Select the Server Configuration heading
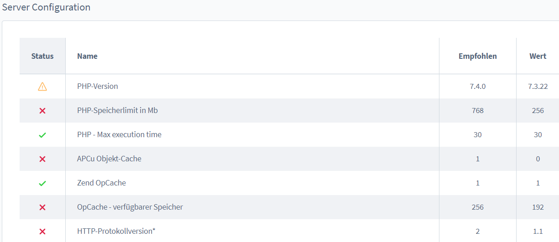559x242 pixels. click(46, 7)
